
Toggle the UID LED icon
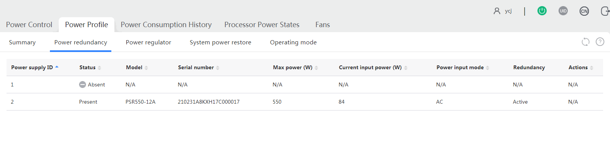point(563,11)
